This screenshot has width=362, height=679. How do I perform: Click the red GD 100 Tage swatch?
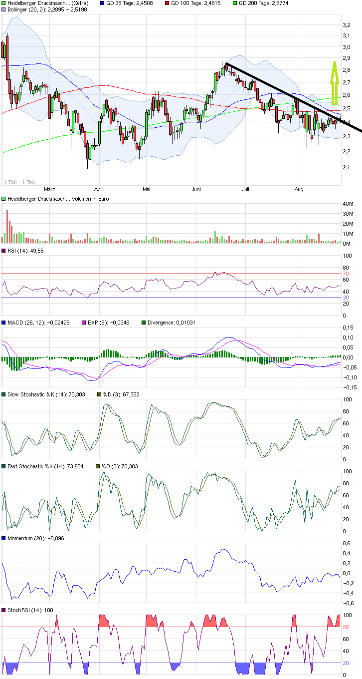point(167,3)
